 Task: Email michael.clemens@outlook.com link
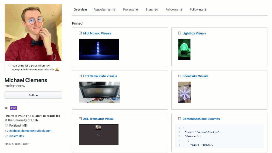click(30, 131)
